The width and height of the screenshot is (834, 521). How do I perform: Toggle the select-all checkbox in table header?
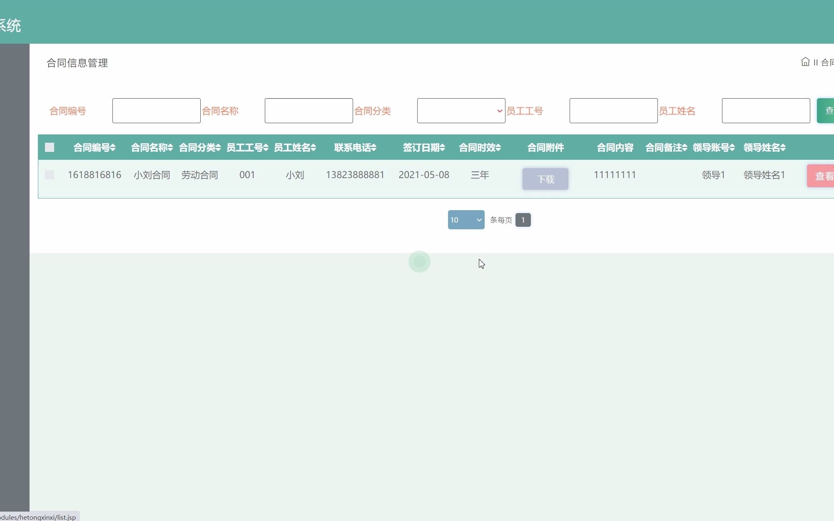(50, 147)
